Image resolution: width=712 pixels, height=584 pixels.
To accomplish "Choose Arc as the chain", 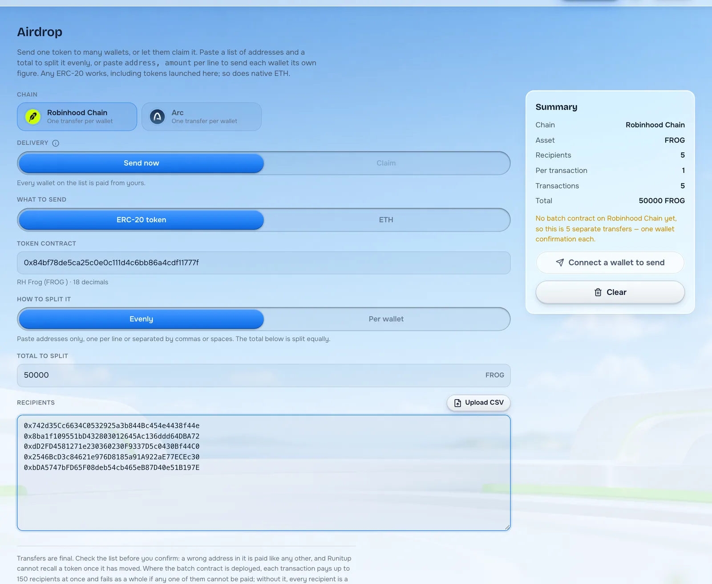I will pyautogui.click(x=202, y=117).
